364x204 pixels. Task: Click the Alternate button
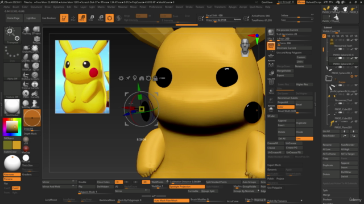tap(12, 175)
